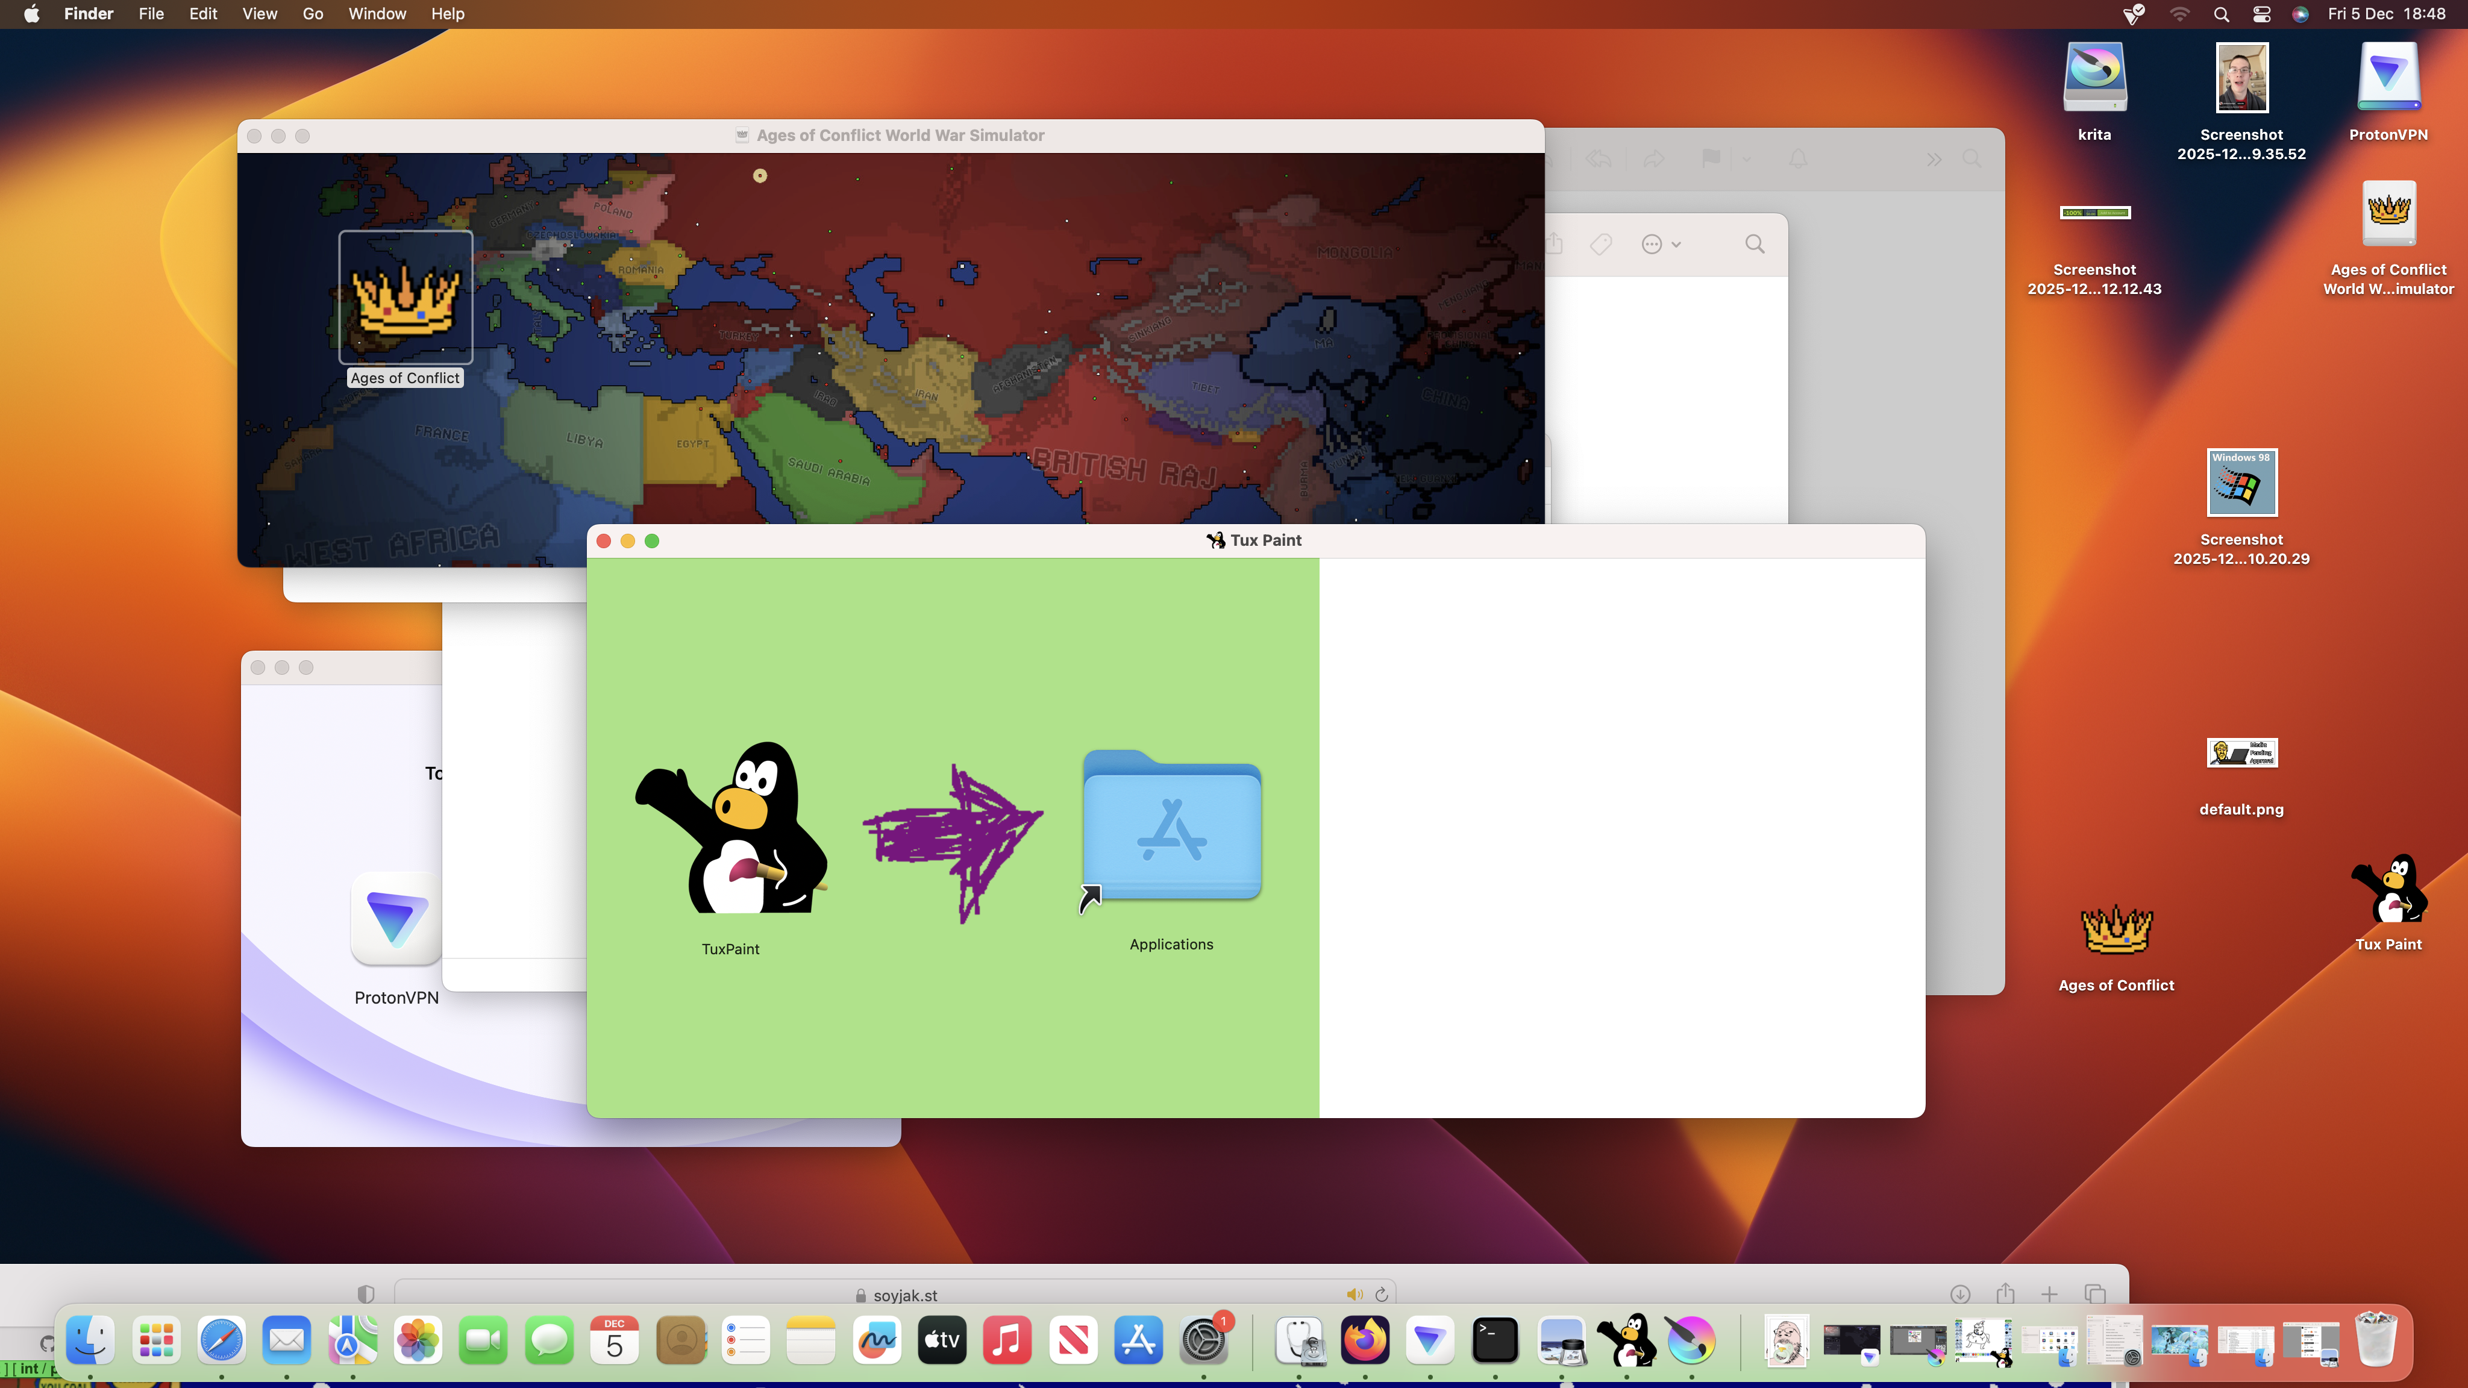Open Terminal from the dock
This screenshot has width=2468, height=1388.
tap(1494, 1340)
